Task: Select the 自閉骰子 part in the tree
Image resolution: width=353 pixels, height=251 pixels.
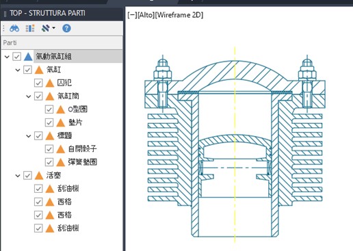Action: (82, 149)
